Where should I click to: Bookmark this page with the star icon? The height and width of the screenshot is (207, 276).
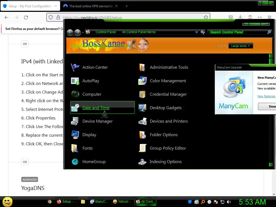[206, 17]
